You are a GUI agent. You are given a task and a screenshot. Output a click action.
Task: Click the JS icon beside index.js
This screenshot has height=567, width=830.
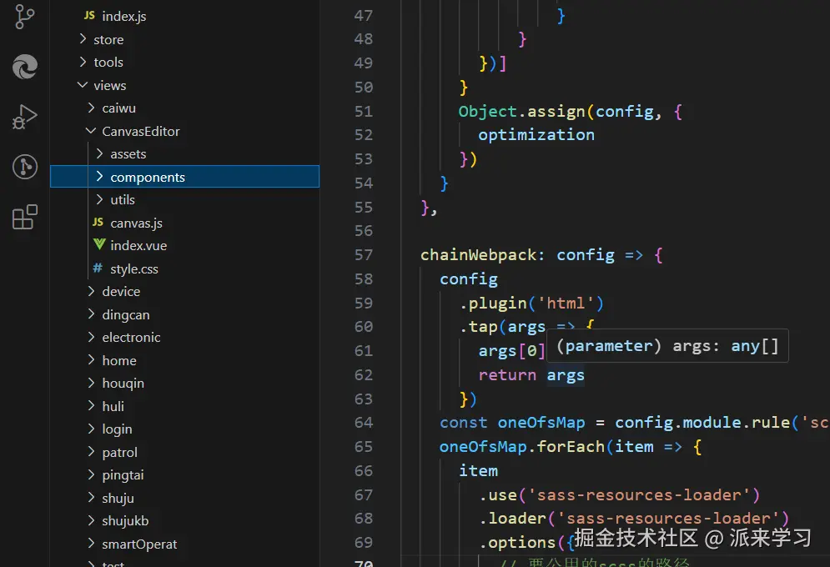tap(89, 15)
